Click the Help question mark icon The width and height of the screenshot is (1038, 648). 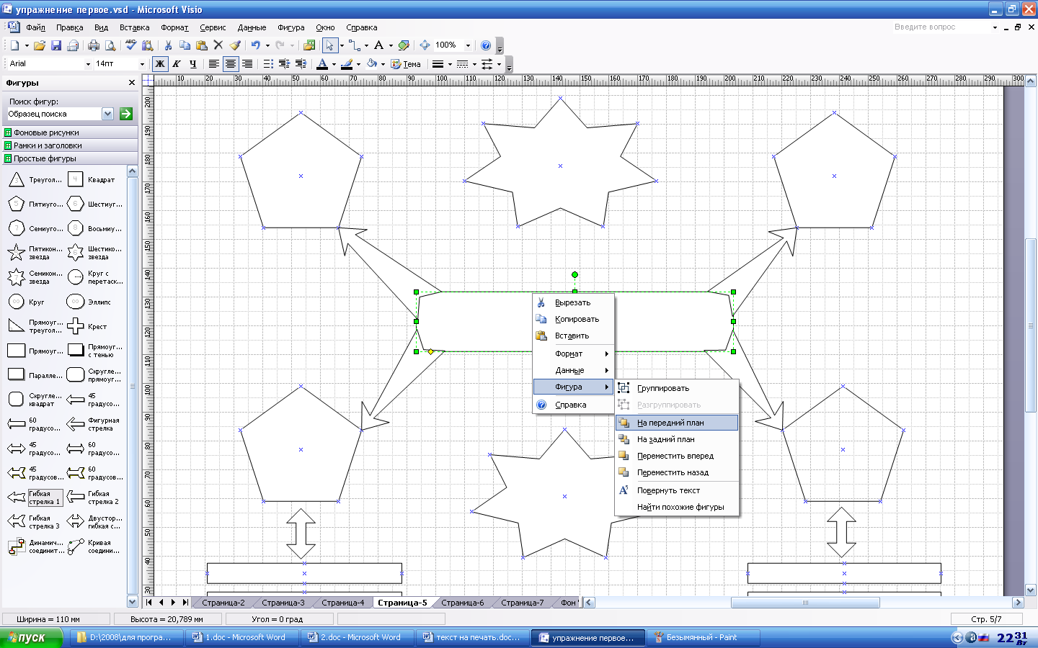point(486,45)
